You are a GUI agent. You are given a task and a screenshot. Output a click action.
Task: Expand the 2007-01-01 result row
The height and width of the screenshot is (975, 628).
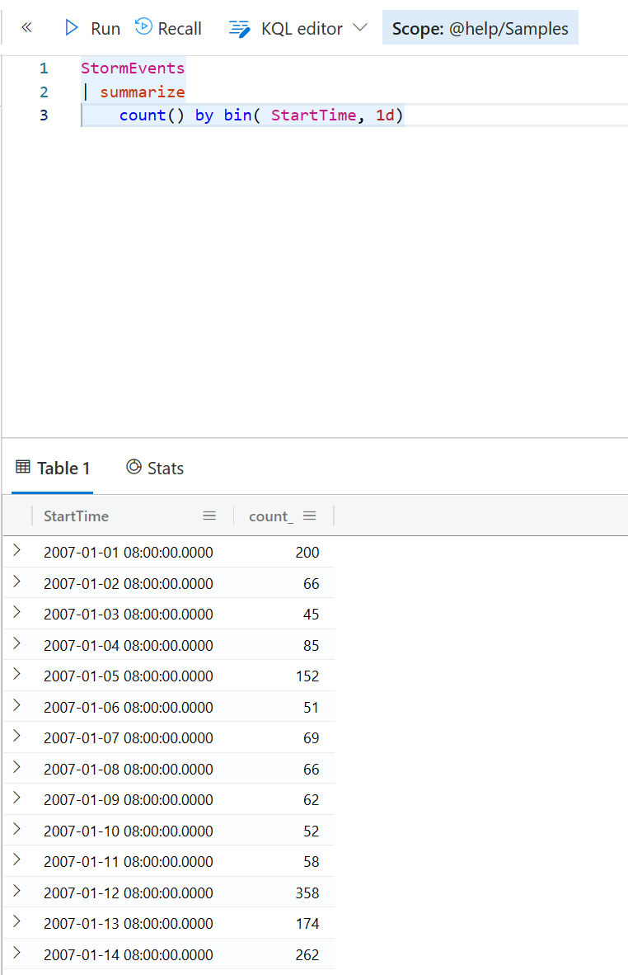(x=16, y=551)
